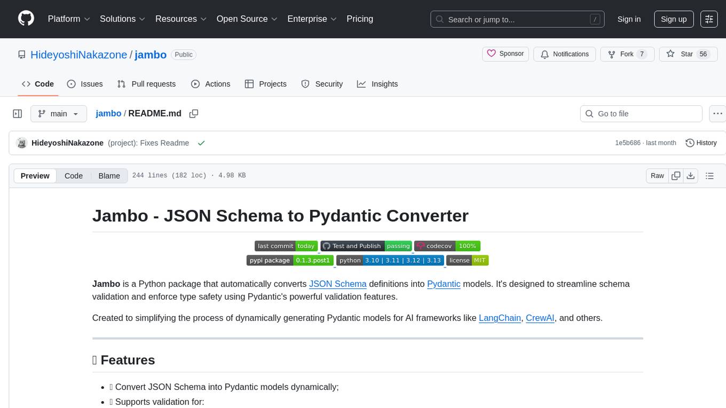Click the Notifications bell button
Screen dimensions: 726x408
tap(564, 54)
